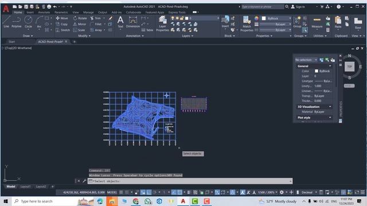Click the Fillet command
The height and width of the screenshot is (206, 367).
pyautogui.click(x=96, y=24)
